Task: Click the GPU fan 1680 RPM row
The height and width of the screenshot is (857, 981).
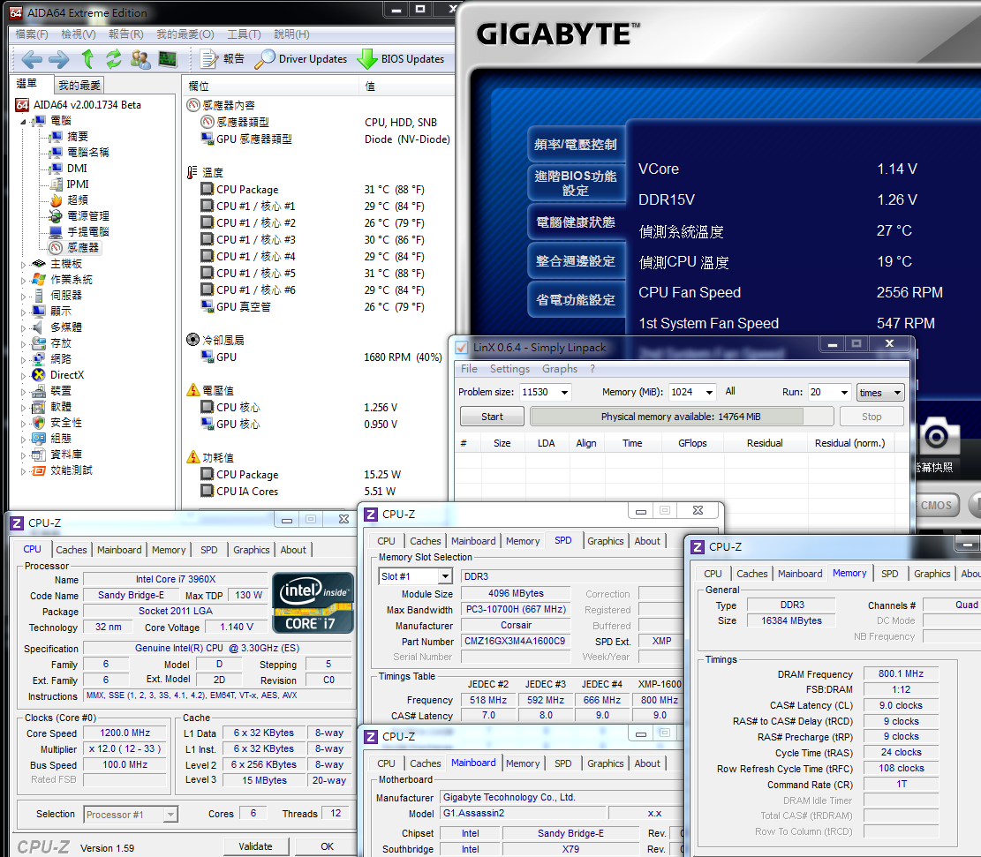Action: (319, 357)
